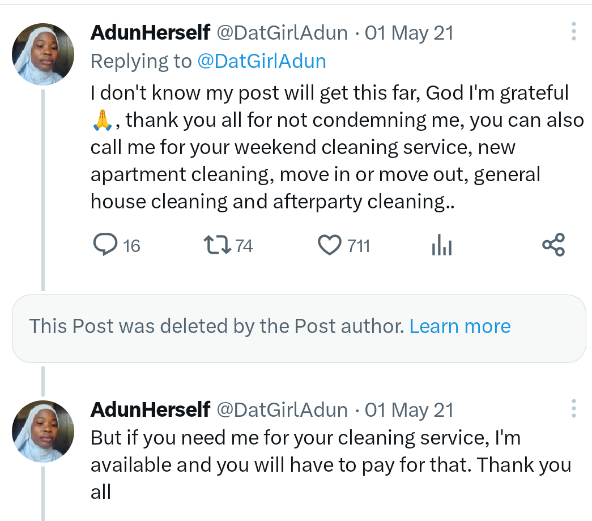Repost the tweet with 74 reposts
This screenshot has height=521, width=592.
click(x=216, y=245)
